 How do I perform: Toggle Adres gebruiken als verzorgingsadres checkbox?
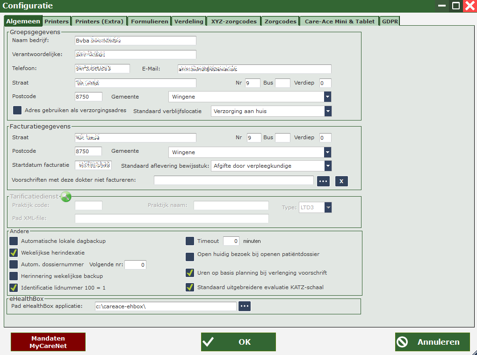17,110
